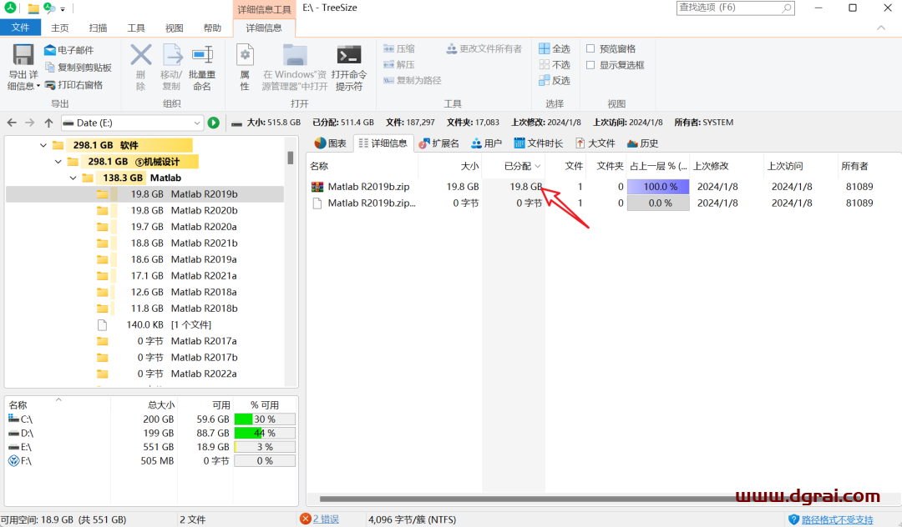This screenshot has width=902, height=527.
Task: Switch to the 工具 (Tools) ribbon tab
Action: click(136, 28)
